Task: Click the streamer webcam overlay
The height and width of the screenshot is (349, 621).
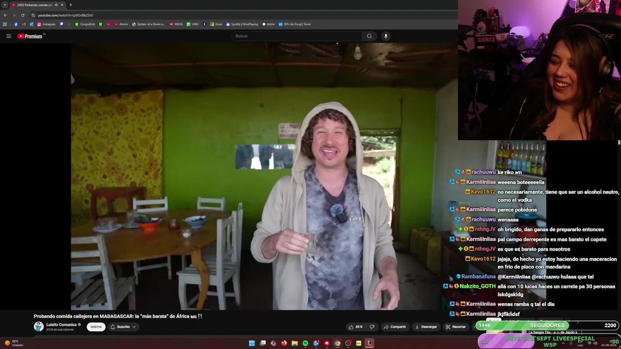Action: click(x=539, y=70)
